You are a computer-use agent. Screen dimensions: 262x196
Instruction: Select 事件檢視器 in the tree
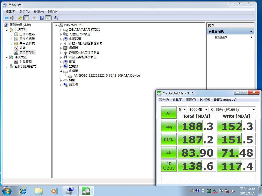(x=27, y=39)
